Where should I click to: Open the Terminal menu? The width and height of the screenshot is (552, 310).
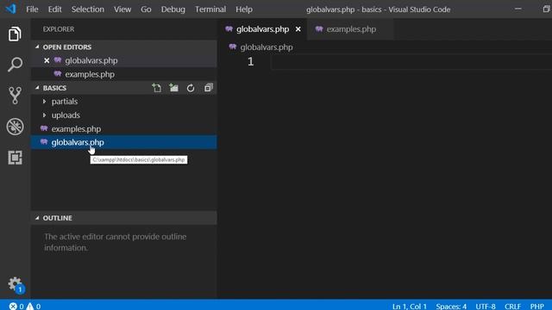(x=210, y=9)
